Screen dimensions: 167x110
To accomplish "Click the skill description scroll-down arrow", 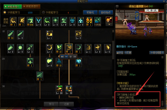I will [162, 105].
